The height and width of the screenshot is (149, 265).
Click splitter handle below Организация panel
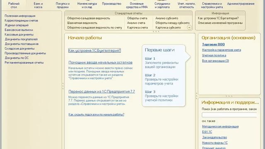pos(229,96)
